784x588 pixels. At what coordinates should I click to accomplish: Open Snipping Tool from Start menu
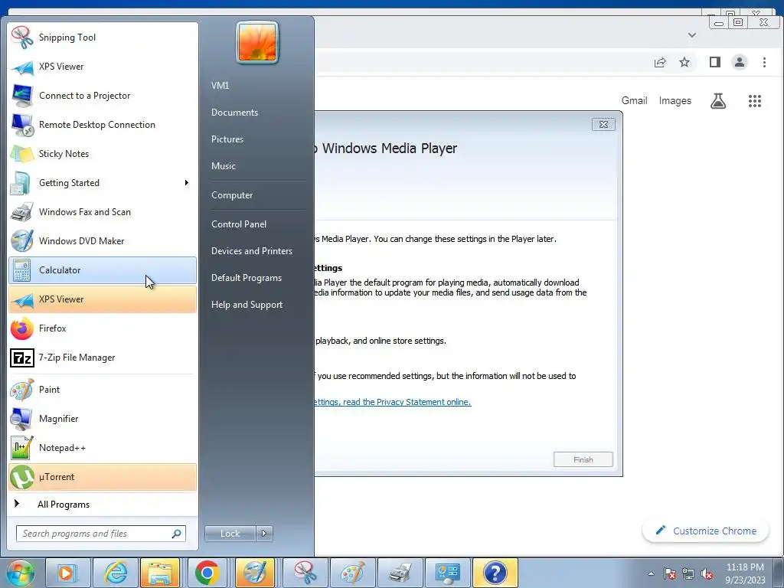[103, 38]
